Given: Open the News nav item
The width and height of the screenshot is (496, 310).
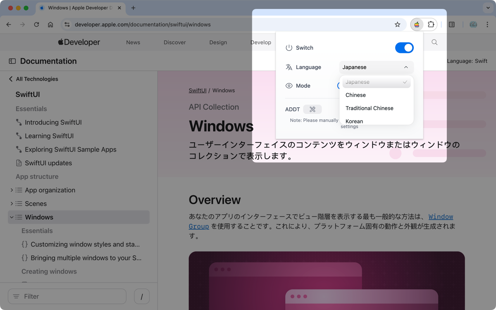Looking at the screenshot, I should pos(133,42).
